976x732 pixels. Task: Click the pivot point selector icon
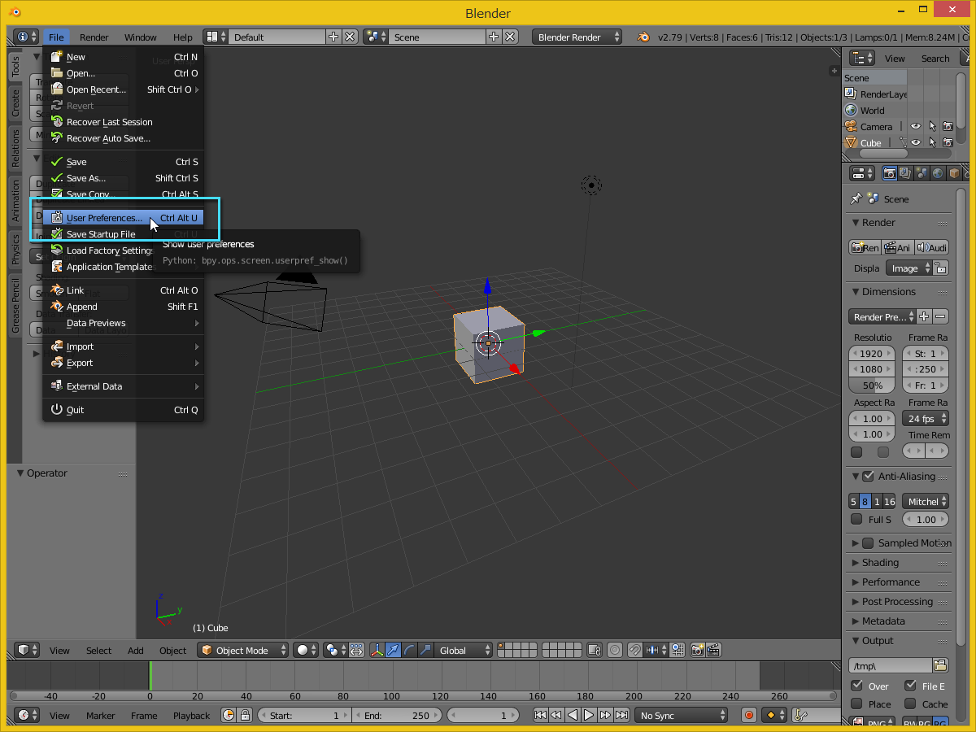(336, 650)
